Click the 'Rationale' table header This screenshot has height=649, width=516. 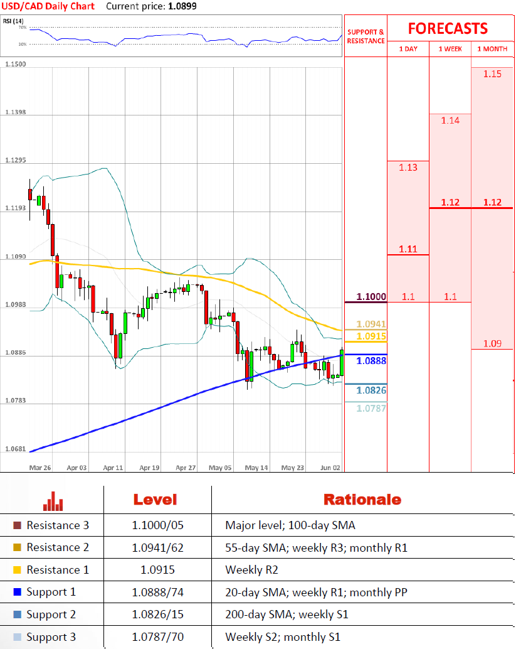click(362, 500)
